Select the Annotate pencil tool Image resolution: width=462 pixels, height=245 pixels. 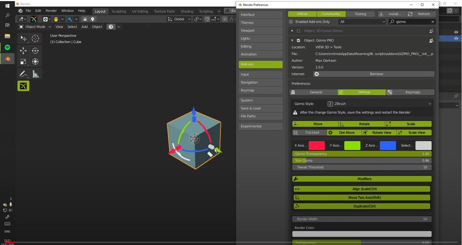click(23, 74)
